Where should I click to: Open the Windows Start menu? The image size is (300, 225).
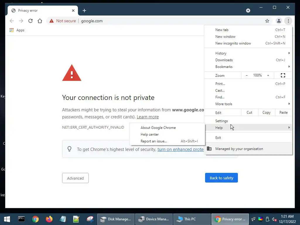click(7, 219)
